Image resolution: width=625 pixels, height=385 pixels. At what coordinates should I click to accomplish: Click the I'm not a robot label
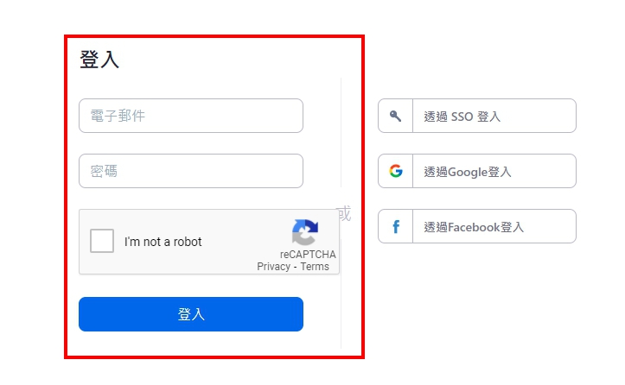pyautogui.click(x=163, y=242)
